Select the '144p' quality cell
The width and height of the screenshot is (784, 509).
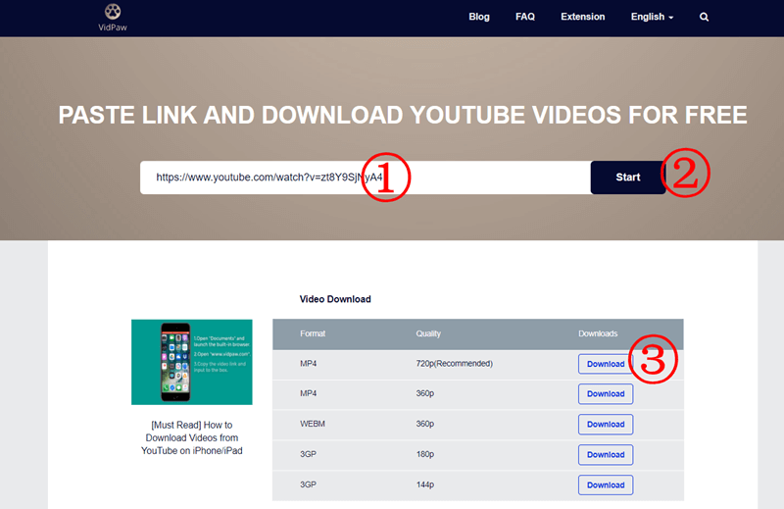425,484
